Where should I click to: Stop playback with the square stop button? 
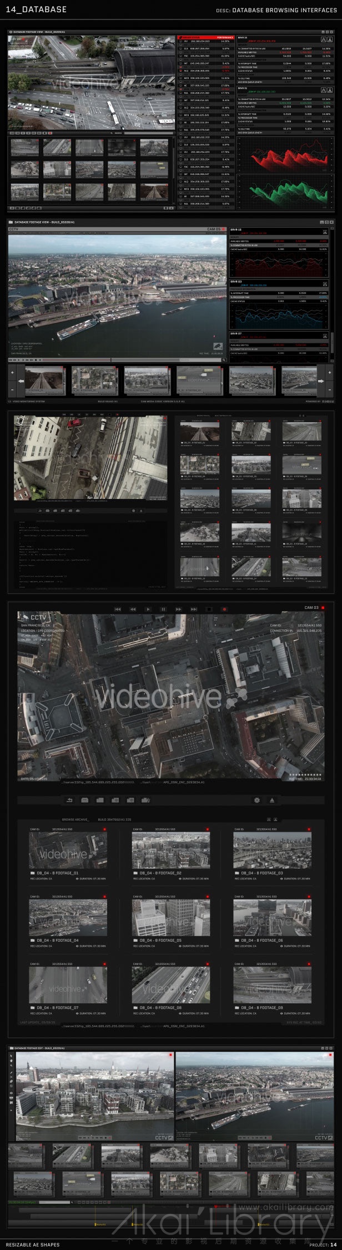(x=209, y=609)
